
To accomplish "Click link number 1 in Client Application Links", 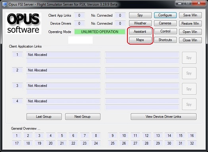I will 17,55.
